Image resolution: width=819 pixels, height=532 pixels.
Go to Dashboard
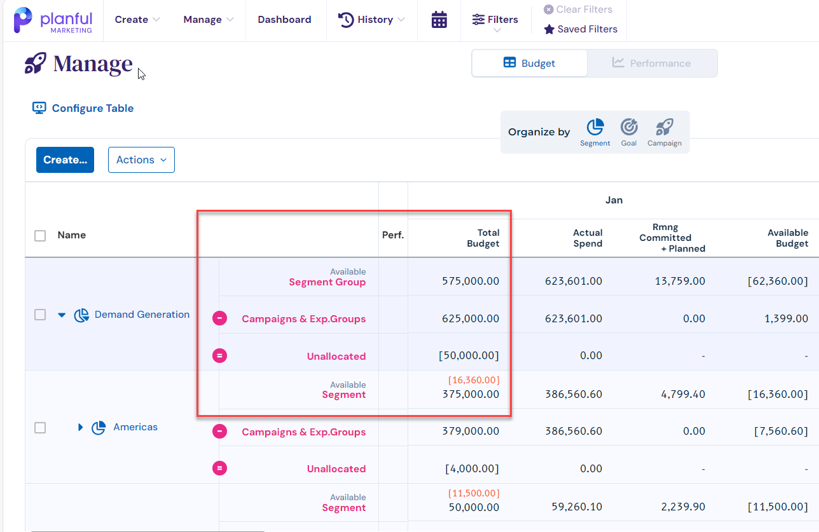[284, 20]
